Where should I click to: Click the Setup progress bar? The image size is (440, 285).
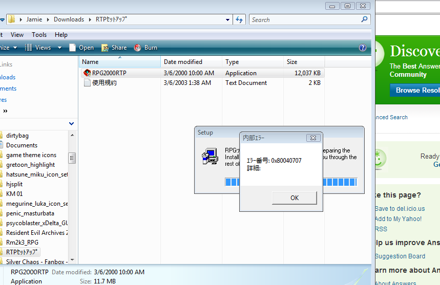[291, 182]
